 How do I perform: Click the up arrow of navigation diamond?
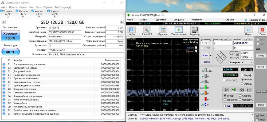click(220, 54)
